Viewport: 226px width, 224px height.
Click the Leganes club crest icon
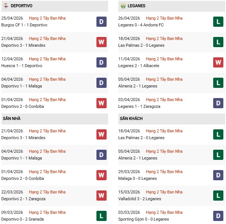[x=123, y=6]
